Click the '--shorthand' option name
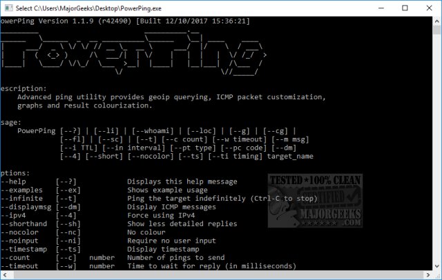Image resolution: width=442 pixels, height=280 pixels. coord(23,223)
